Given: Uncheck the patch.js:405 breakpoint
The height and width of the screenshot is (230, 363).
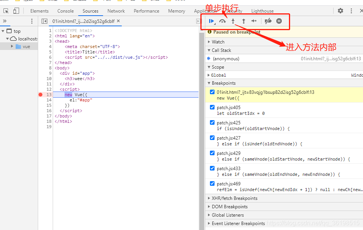Looking at the screenshot, I should [x=212, y=107].
